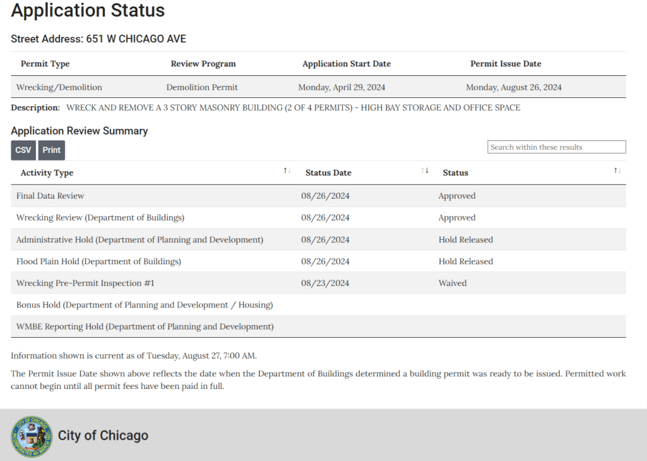Sort by Activity Type column arrows

pyautogui.click(x=287, y=171)
